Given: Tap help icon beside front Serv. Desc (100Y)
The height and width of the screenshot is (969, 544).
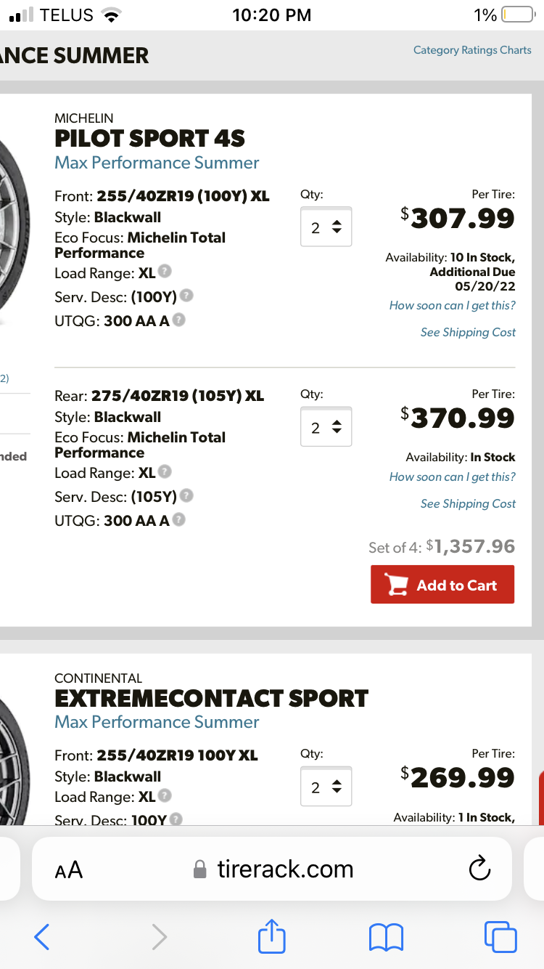Looking at the screenshot, I should [186, 296].
